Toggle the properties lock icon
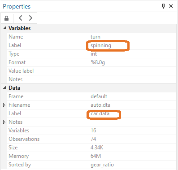The image size is (178, 170). (x=7, y=18)
